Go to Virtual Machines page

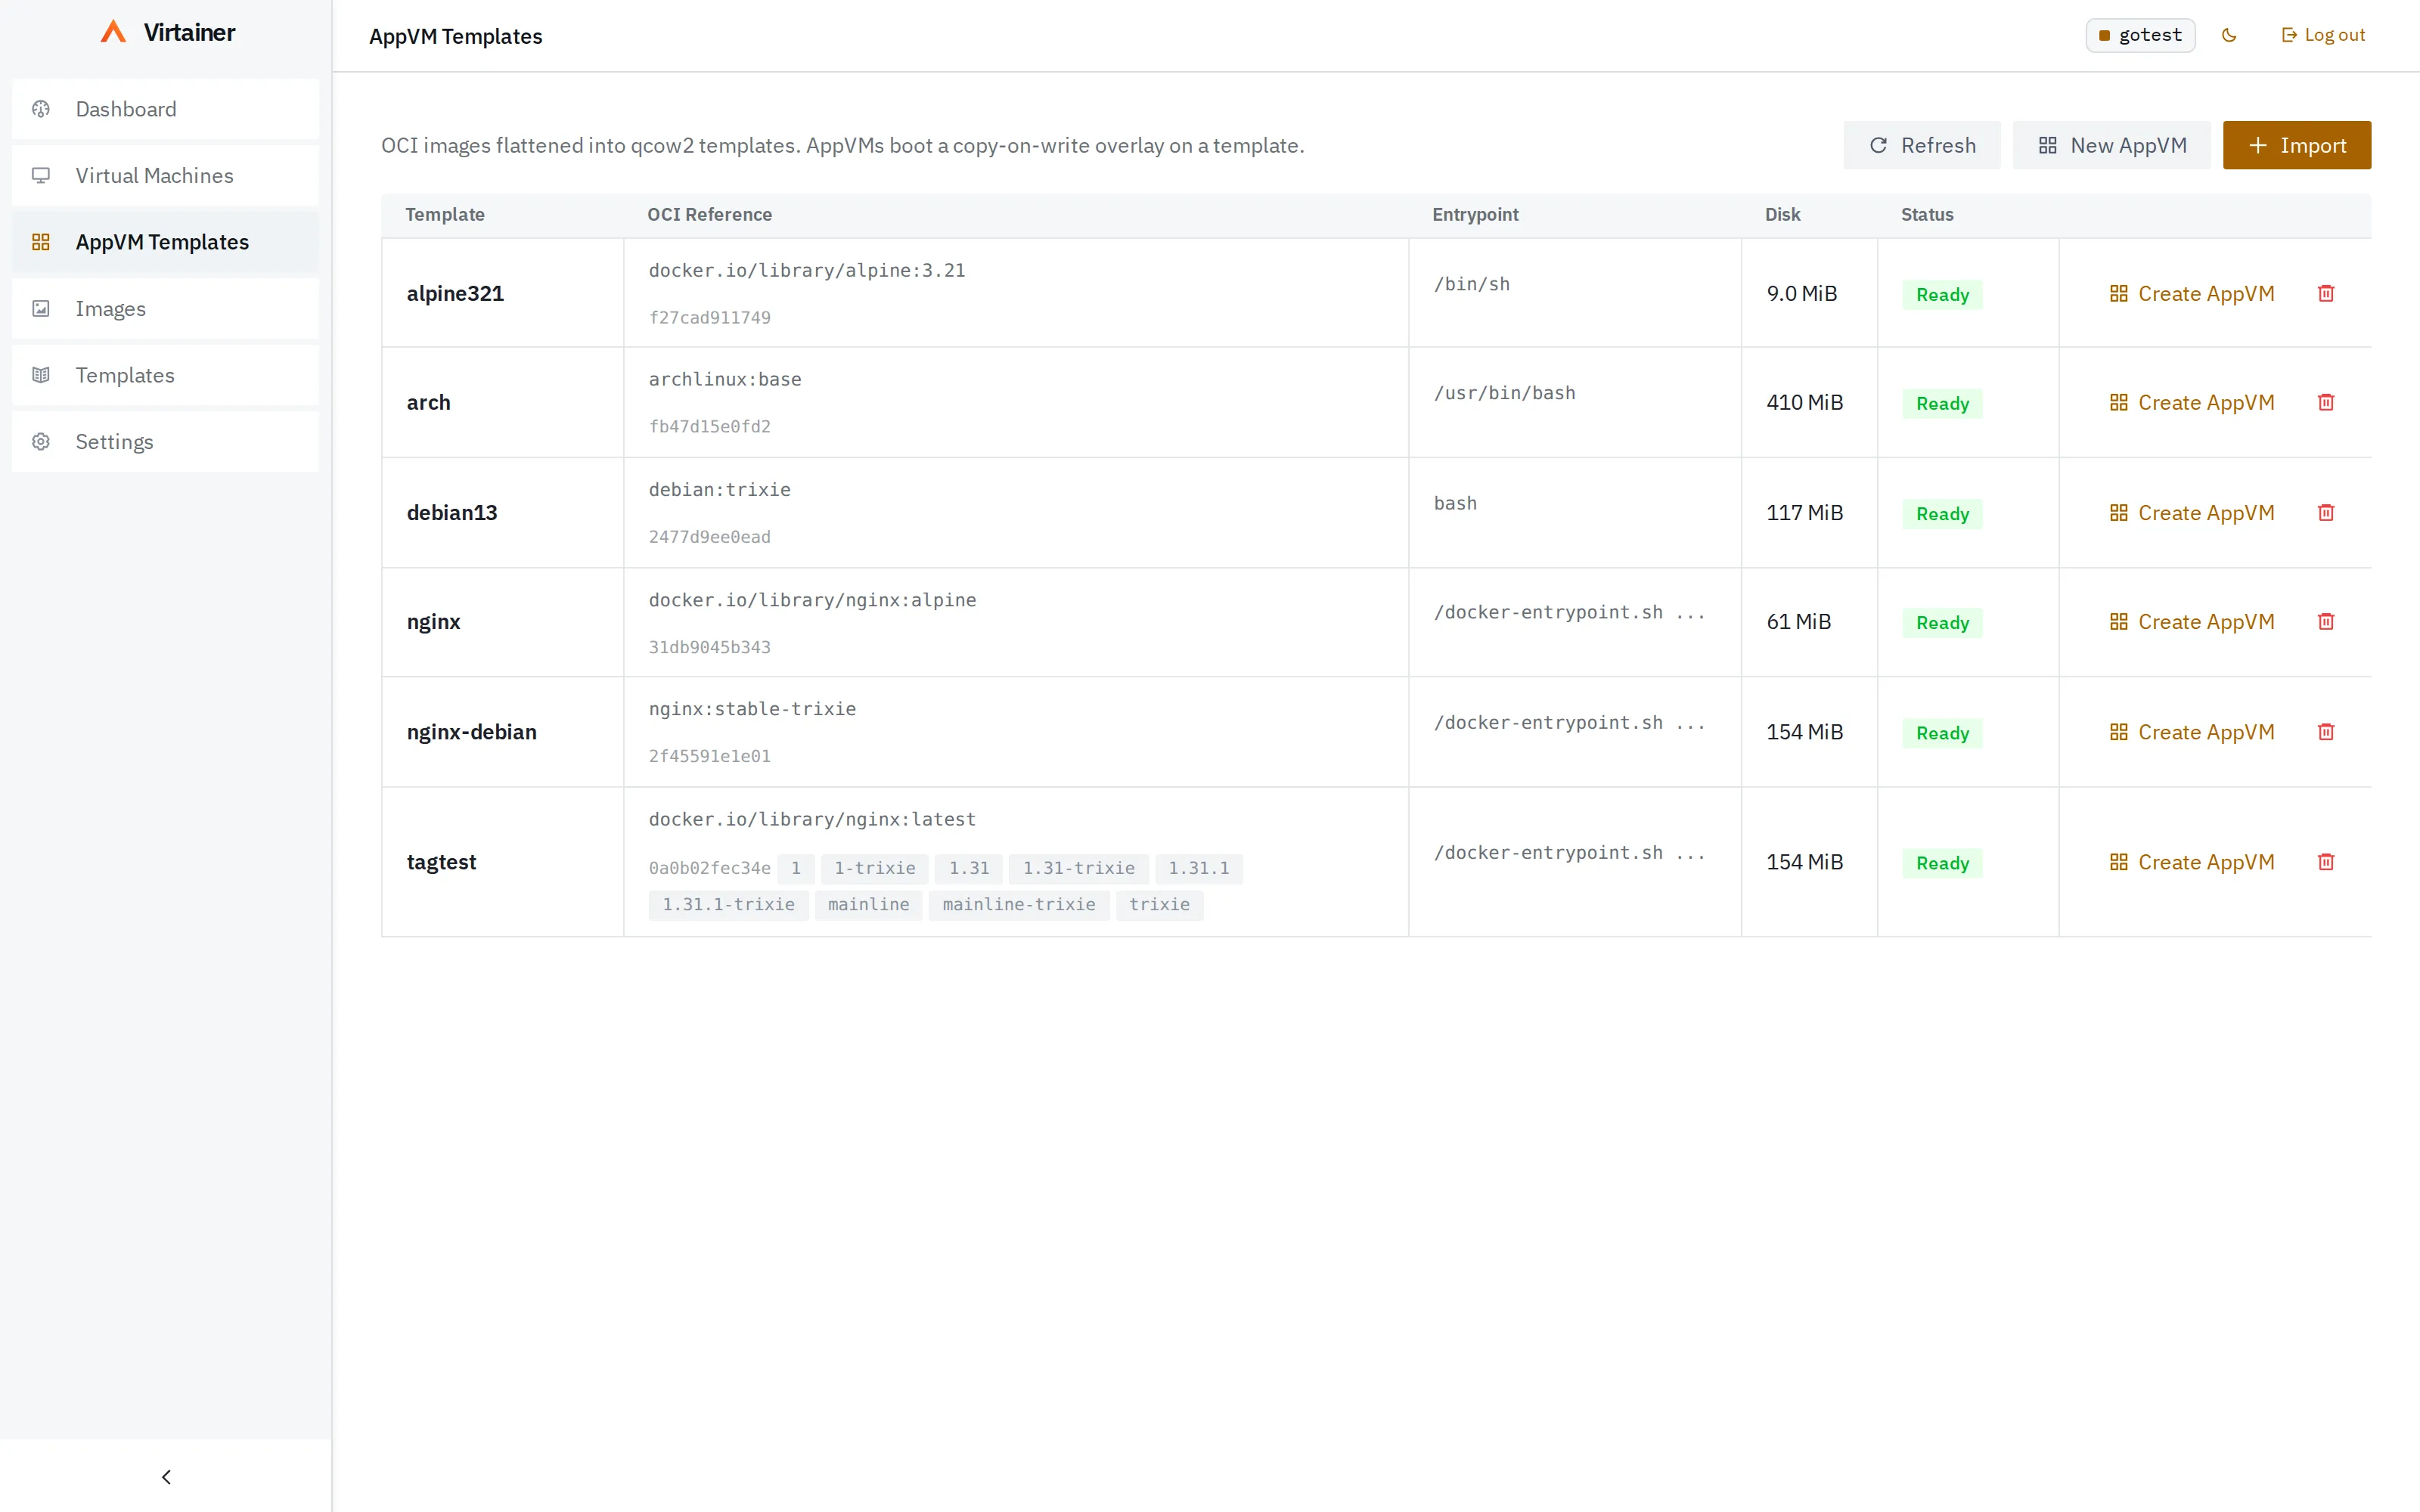pos(165,176)
